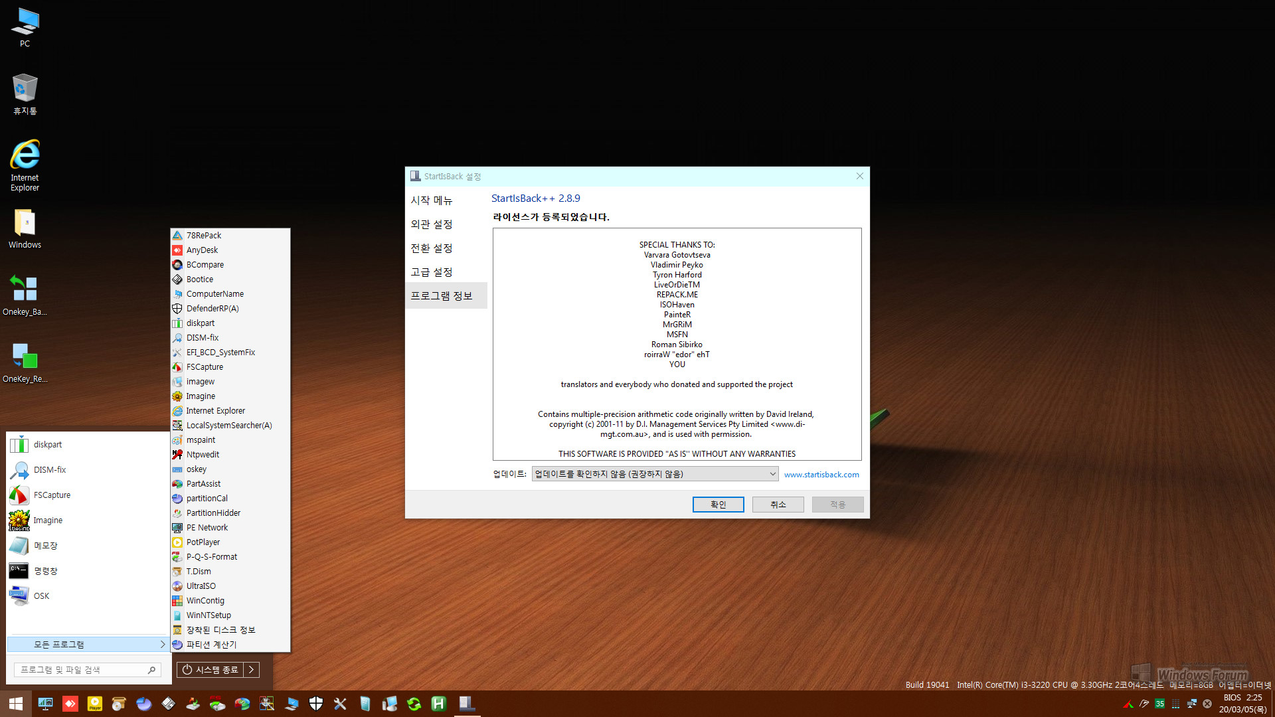Open Ntpwedit from the programs list
Image resolution: width=1275 pixels, height=717 pixels.
click(230, 455)
